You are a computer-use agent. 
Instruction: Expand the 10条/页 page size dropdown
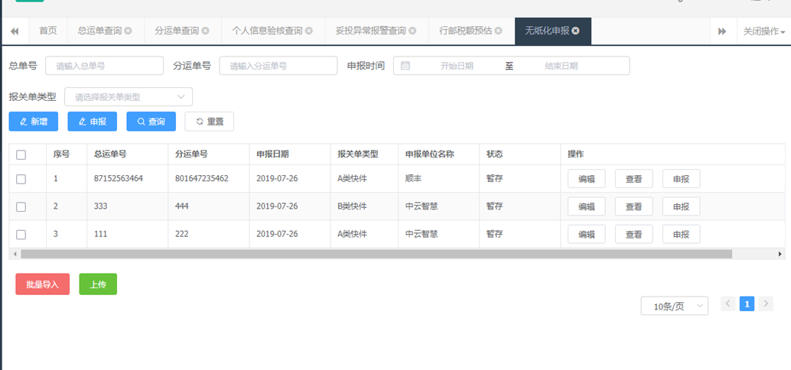(674, 306)
